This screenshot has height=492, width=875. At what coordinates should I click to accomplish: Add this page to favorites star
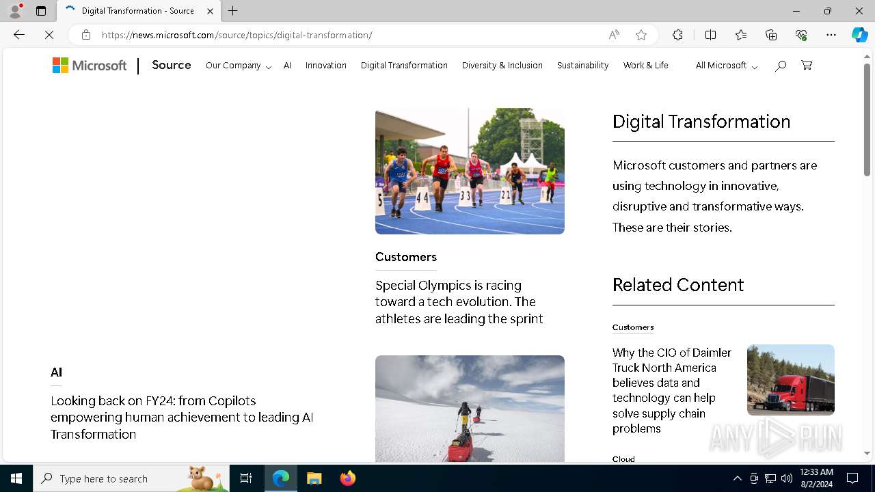pos(641,35)
